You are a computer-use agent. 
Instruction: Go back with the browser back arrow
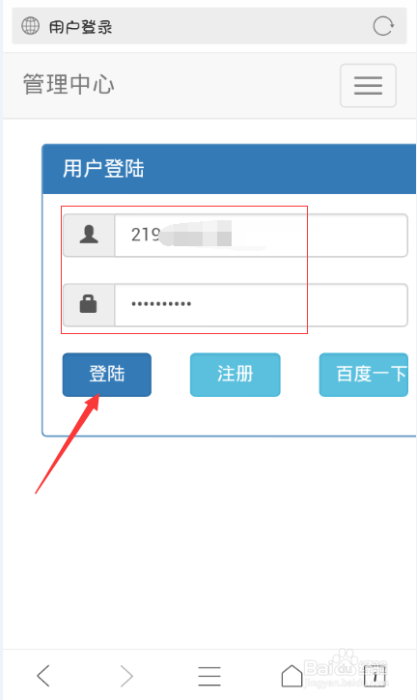43,675
